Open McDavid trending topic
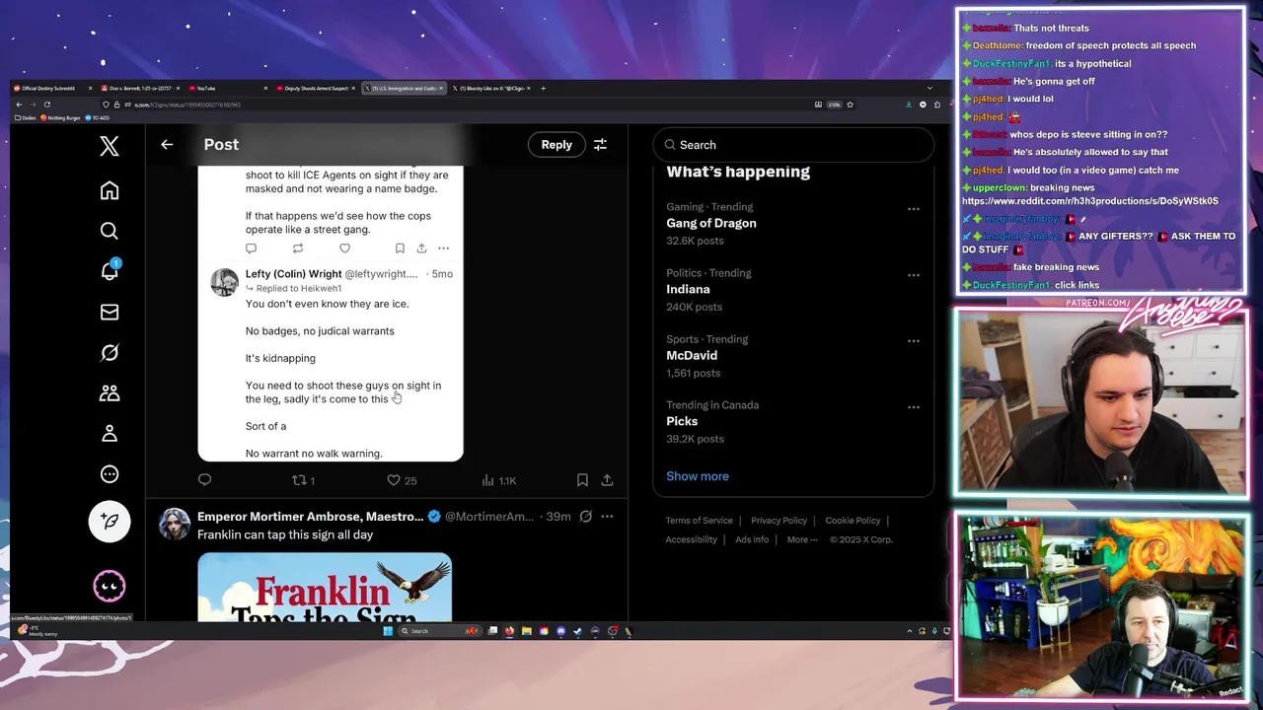 [x=692, y=355]
